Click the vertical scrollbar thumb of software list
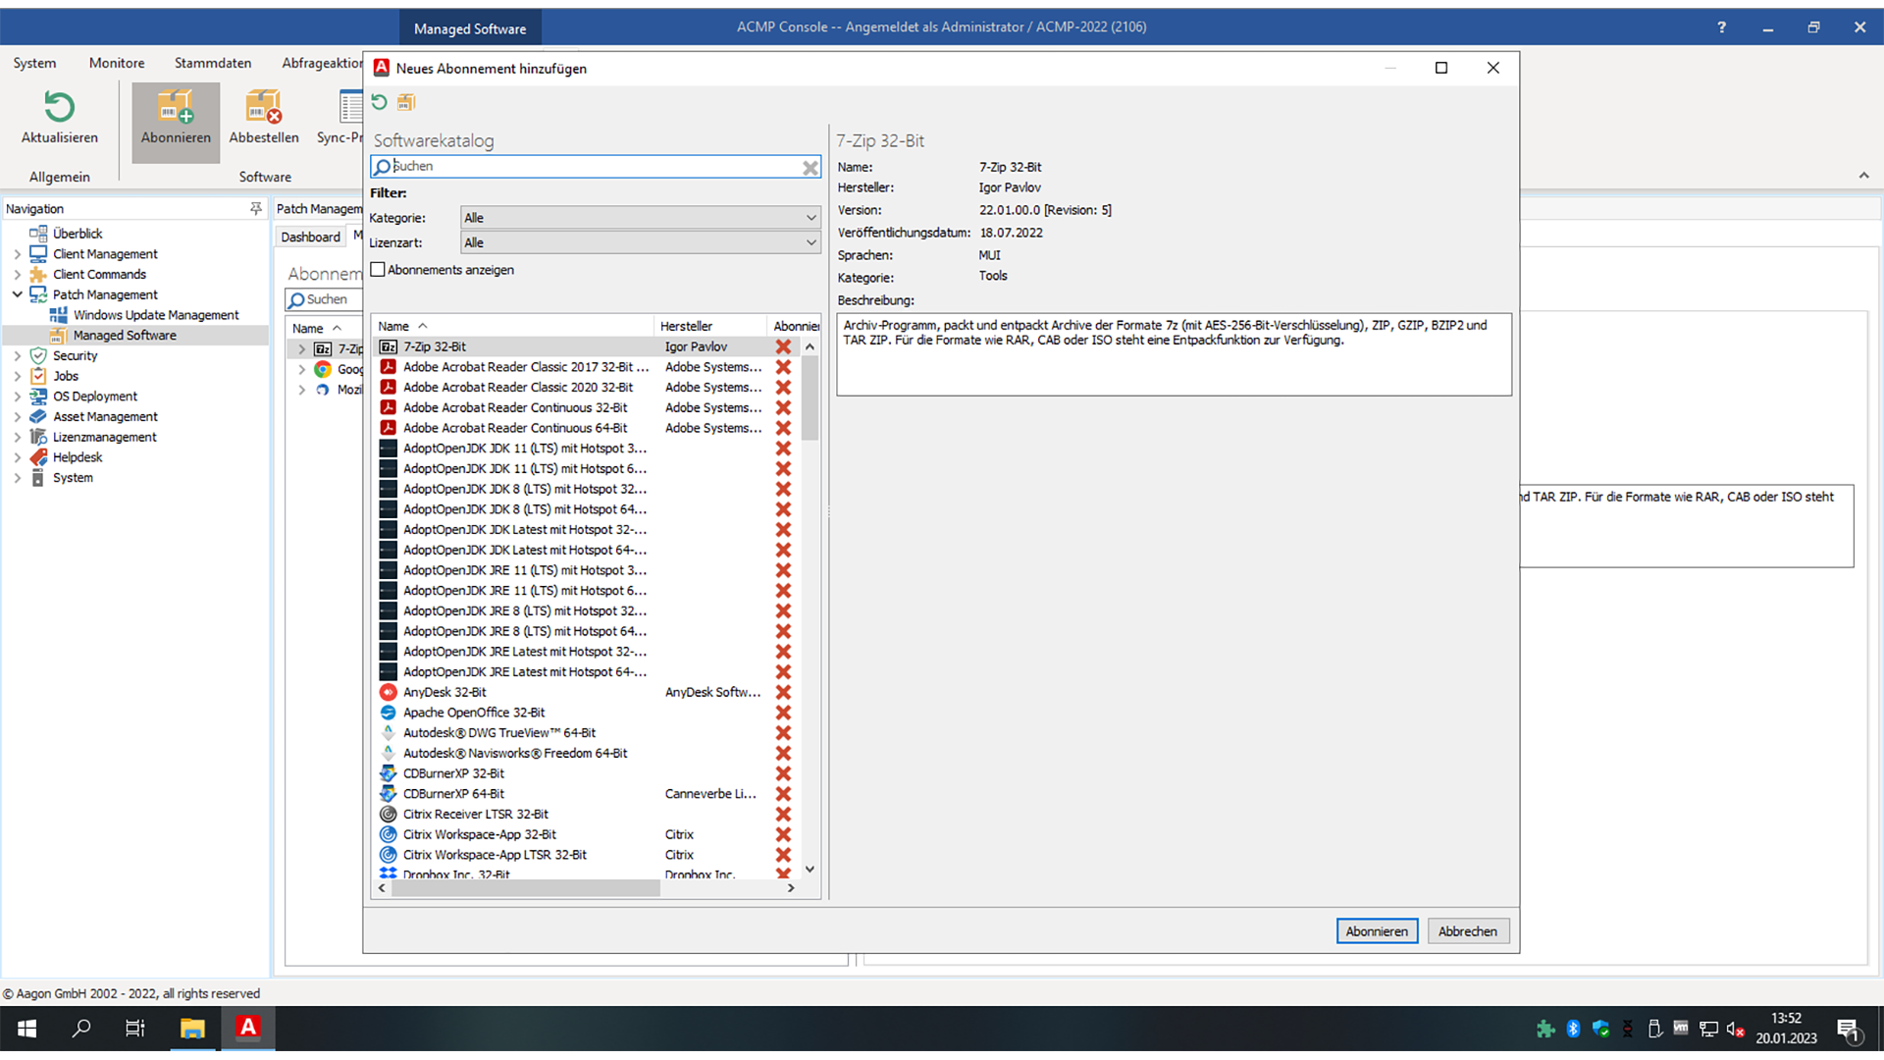 pyautogui.click(x=810, y=397)
